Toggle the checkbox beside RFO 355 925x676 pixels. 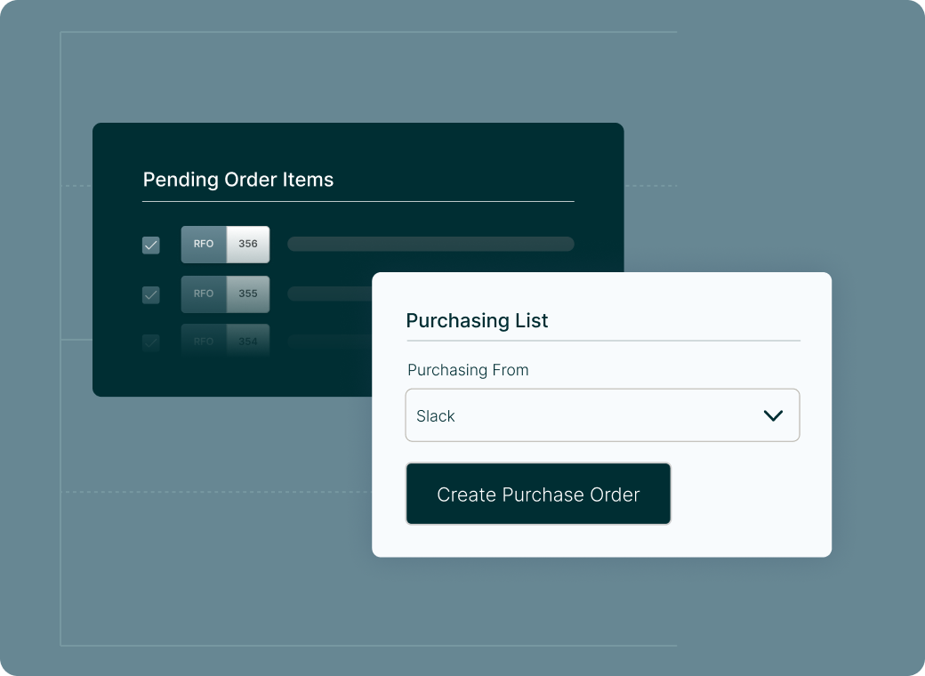point(151,295)
